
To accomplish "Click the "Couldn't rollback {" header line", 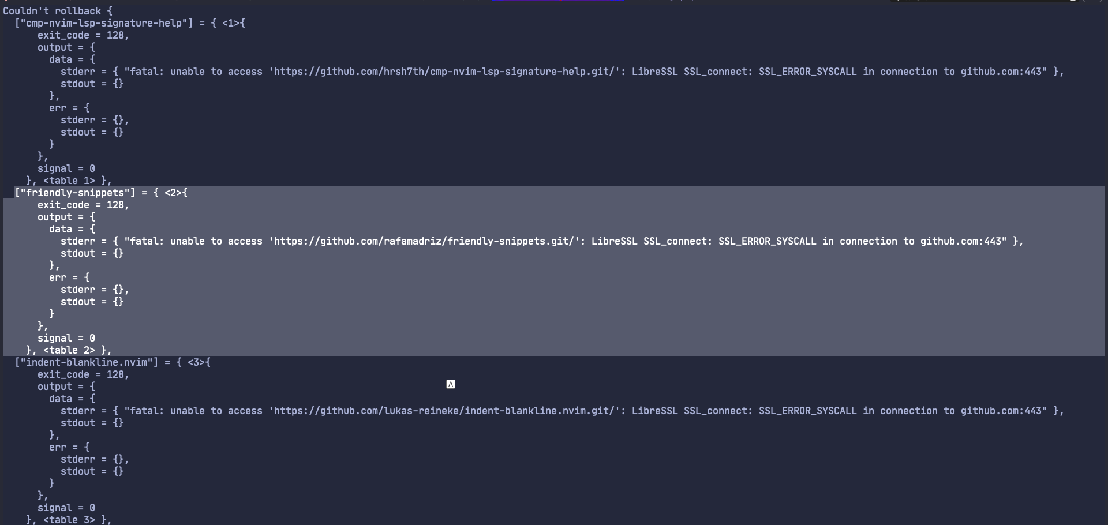I will [58, 11].
